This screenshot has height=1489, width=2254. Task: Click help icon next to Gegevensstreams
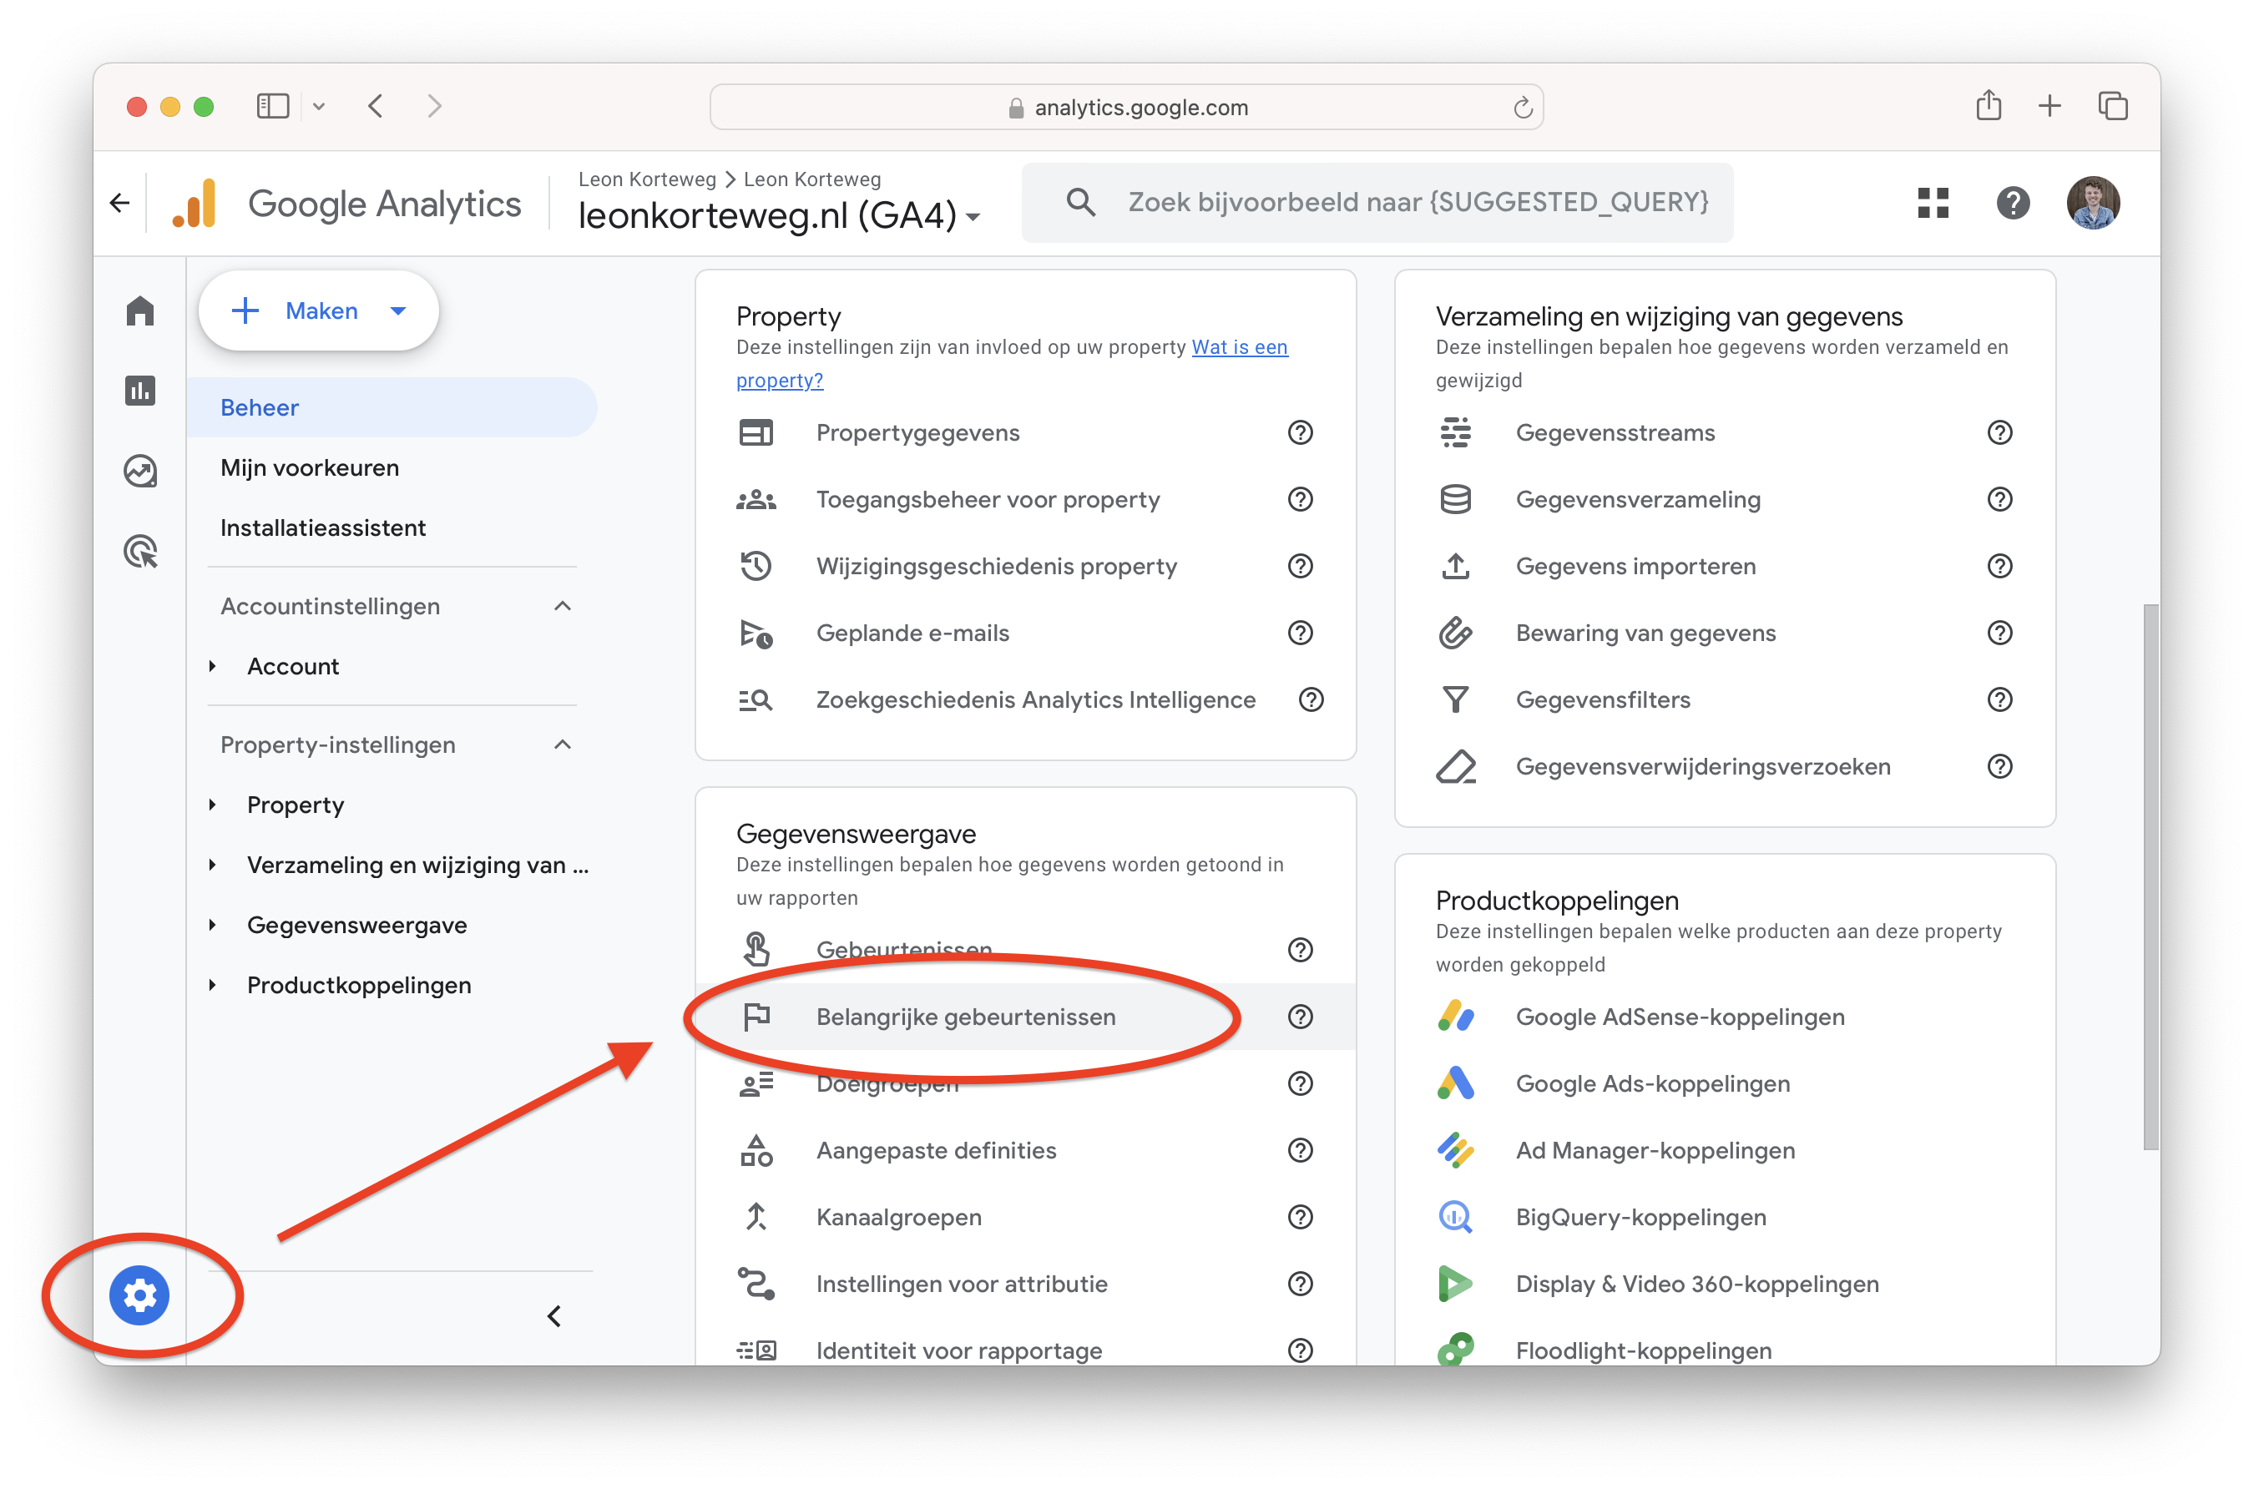(1999, 433)
